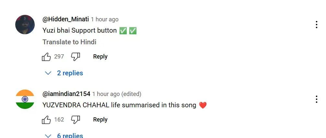This screenshot has height=138, width=326.
Task: Open the @iamindian2154 channel link
Action: pos(66,94)
